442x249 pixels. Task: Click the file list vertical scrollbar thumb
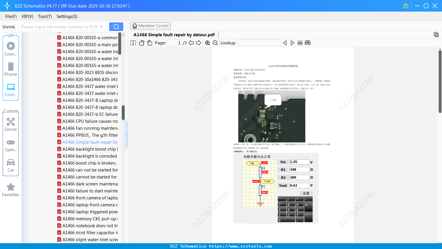(x=123, y=113)
